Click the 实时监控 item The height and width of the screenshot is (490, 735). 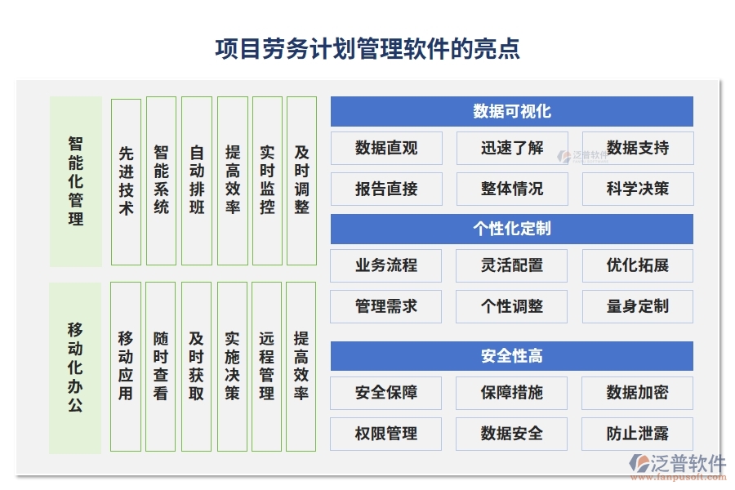click(x=265, y=180)
